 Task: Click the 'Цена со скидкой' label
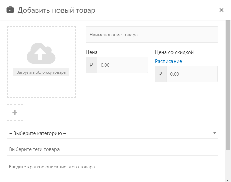coord(174,52)
